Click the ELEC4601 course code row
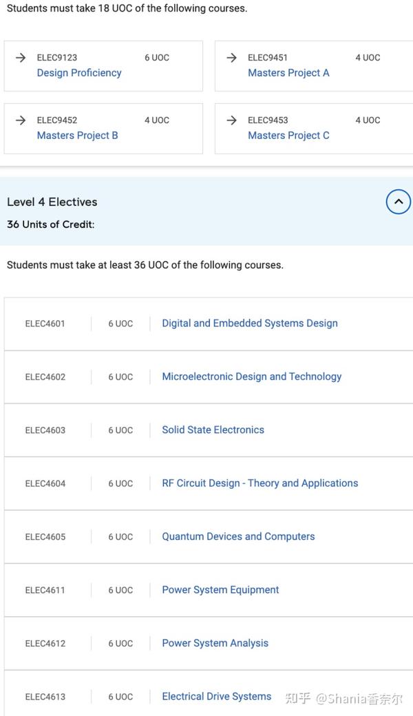The height and width of the screenshot is (716, 413). pyautogui.click(x=209, y=324)
